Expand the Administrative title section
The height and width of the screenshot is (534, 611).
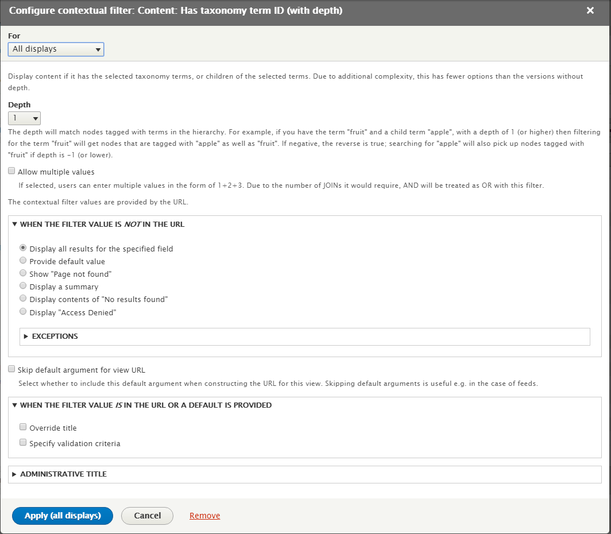(63, 474)
